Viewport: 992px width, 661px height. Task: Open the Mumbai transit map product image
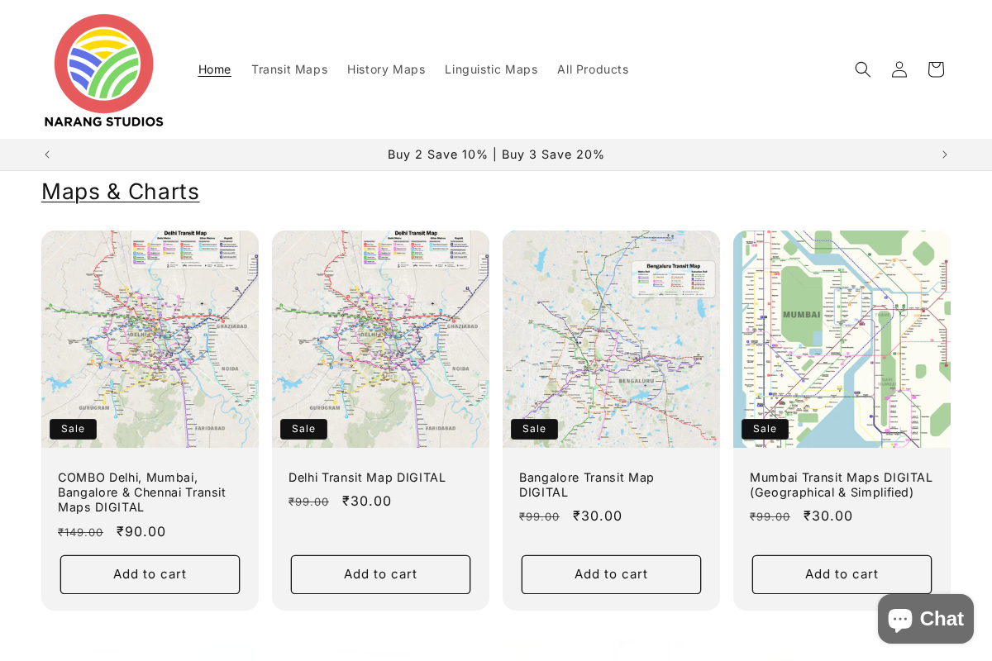point(842,339)
